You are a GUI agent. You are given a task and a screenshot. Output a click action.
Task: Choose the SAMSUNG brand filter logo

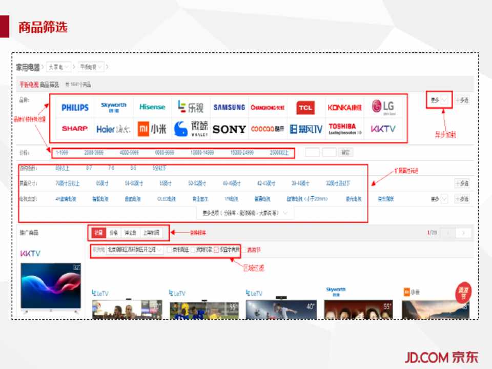pos(229,108)
